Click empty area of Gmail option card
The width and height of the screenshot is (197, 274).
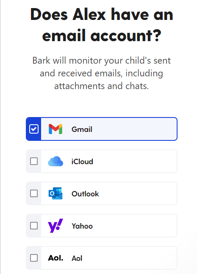pos(134,129)
